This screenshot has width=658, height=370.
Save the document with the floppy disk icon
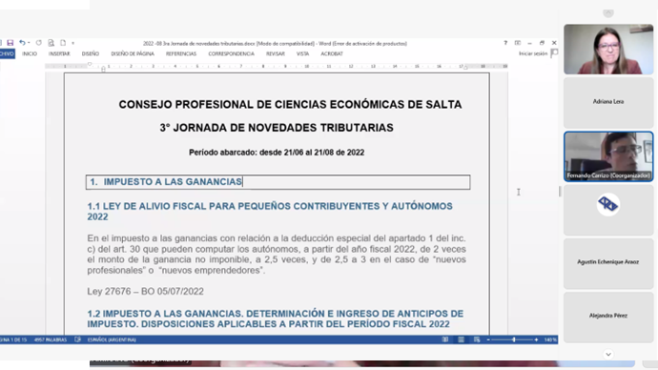(10, 43)
